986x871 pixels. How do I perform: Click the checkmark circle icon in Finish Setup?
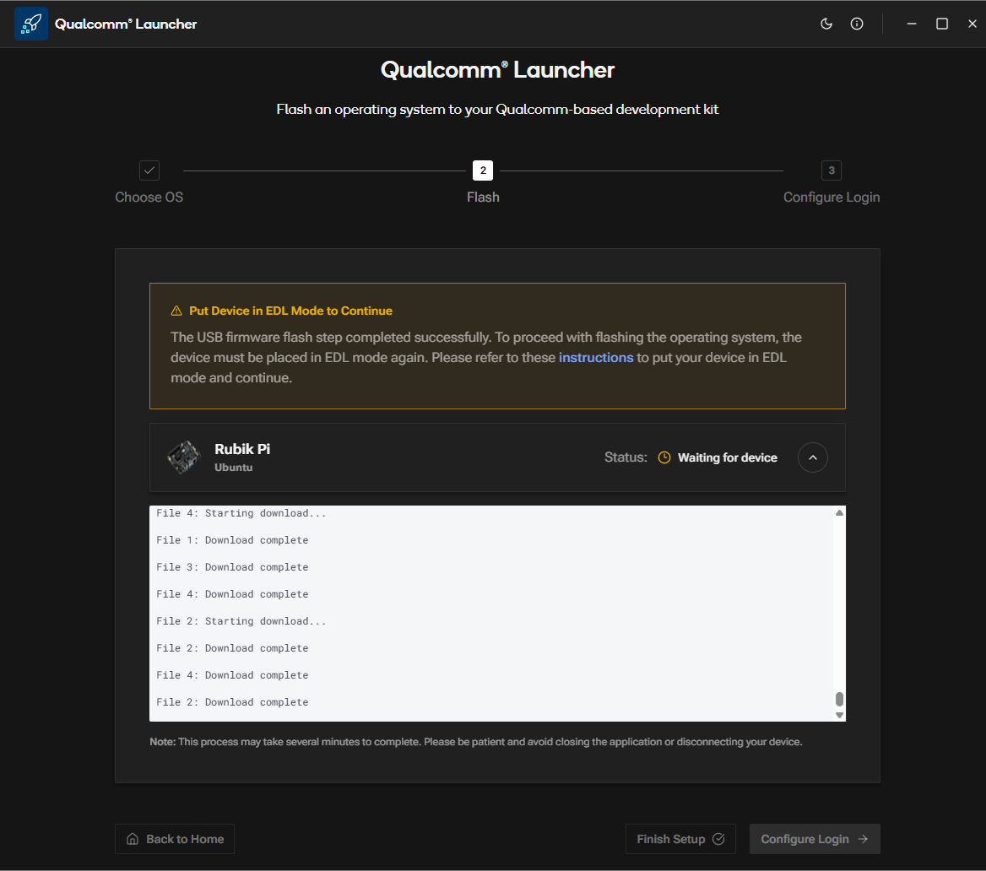pyautogui.click(x=719, y=839)
